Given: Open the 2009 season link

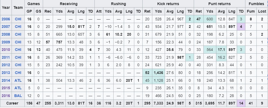Looking at the screenshot, I should [6, 42].
